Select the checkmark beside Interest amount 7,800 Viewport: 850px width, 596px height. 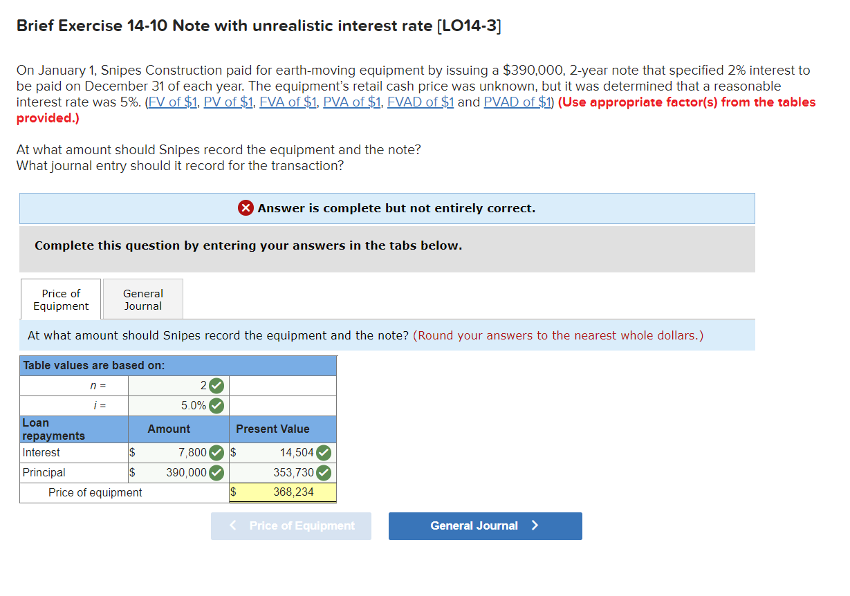[x=215, y=452]
